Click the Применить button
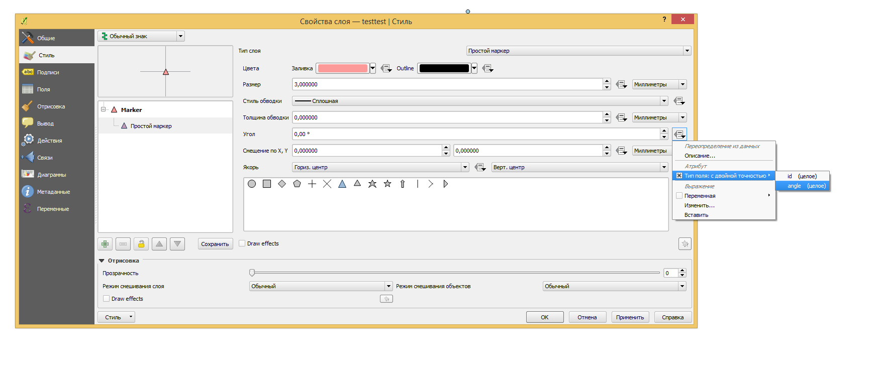 click(630, 317)
